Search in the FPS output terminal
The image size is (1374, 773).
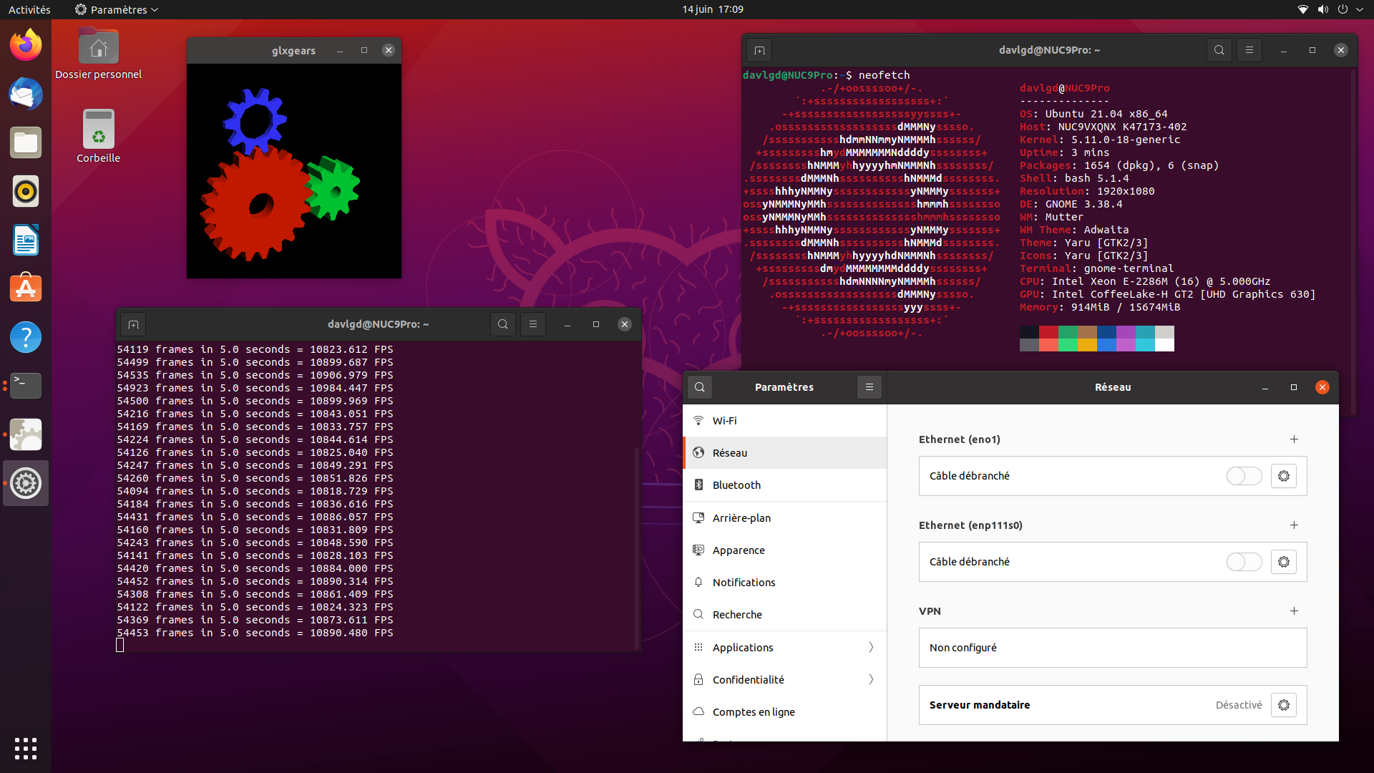coord(503,324)
